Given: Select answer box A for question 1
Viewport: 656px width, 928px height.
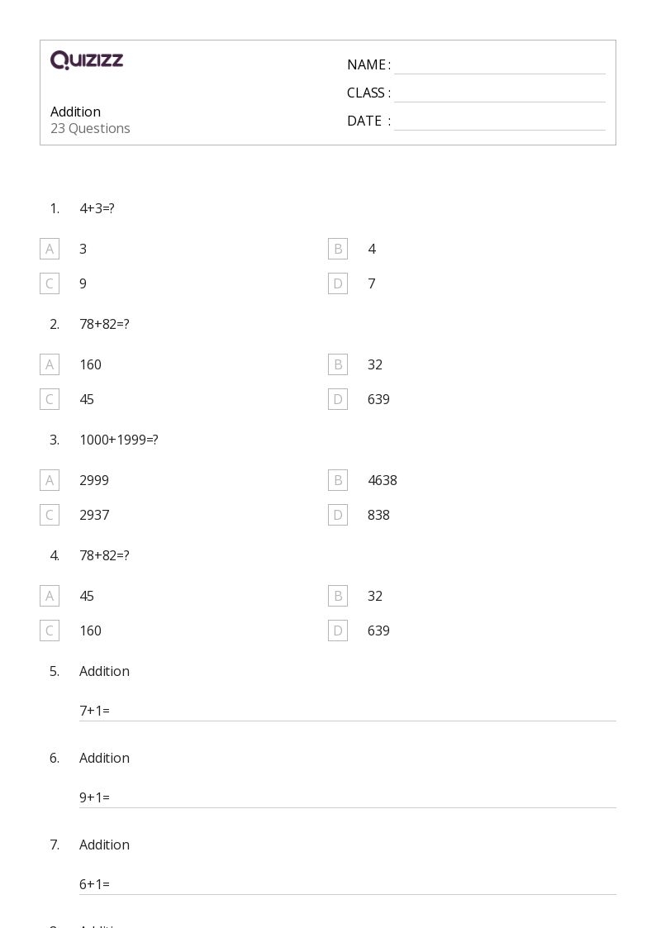Looking at the screenshot, I should pos(50,249).
